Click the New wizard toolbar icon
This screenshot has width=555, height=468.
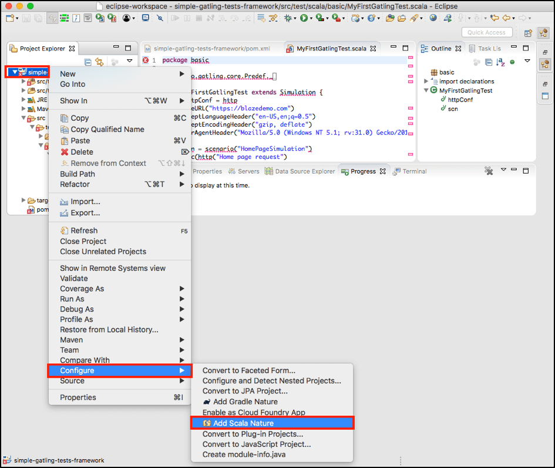click(x=10, y=18)
